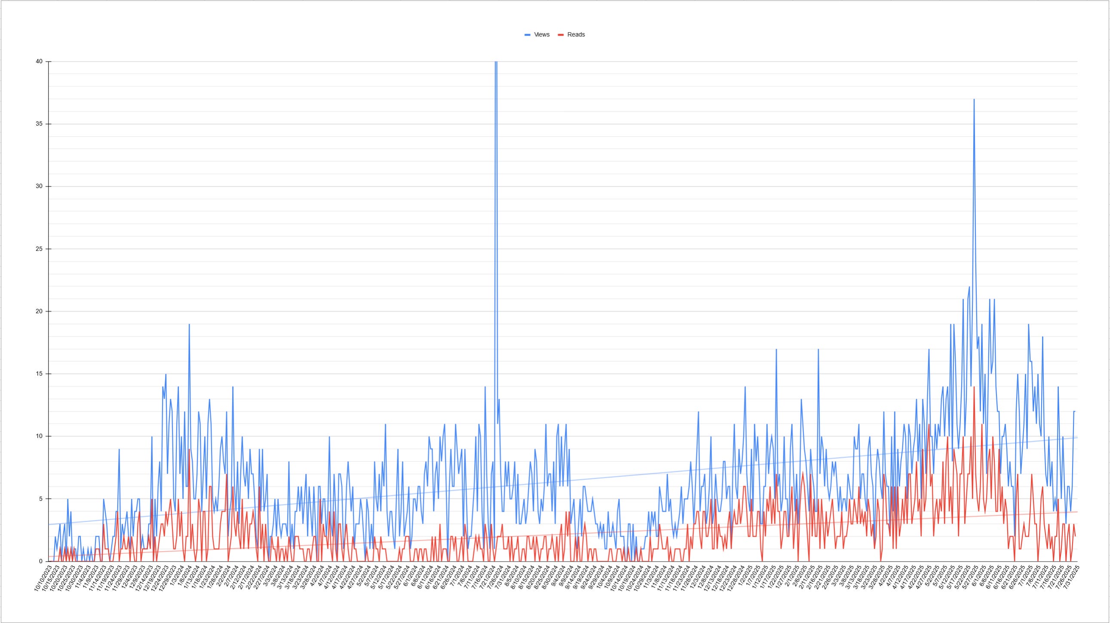Click the 0 y-axis label
The height and width of the screenshot is (623, 1110).
coord(41,562)
